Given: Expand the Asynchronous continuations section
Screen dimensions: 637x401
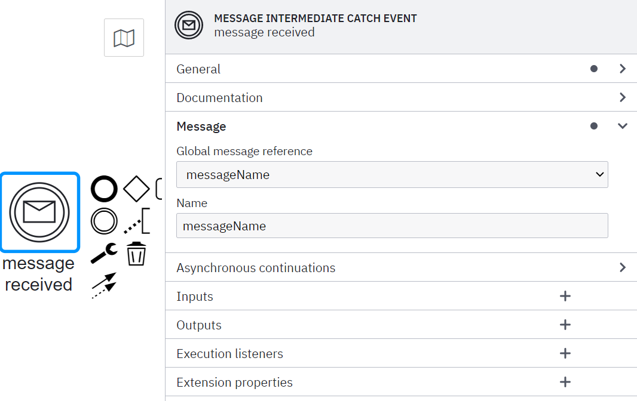Looking at the screenshot, I should [622, 267].
